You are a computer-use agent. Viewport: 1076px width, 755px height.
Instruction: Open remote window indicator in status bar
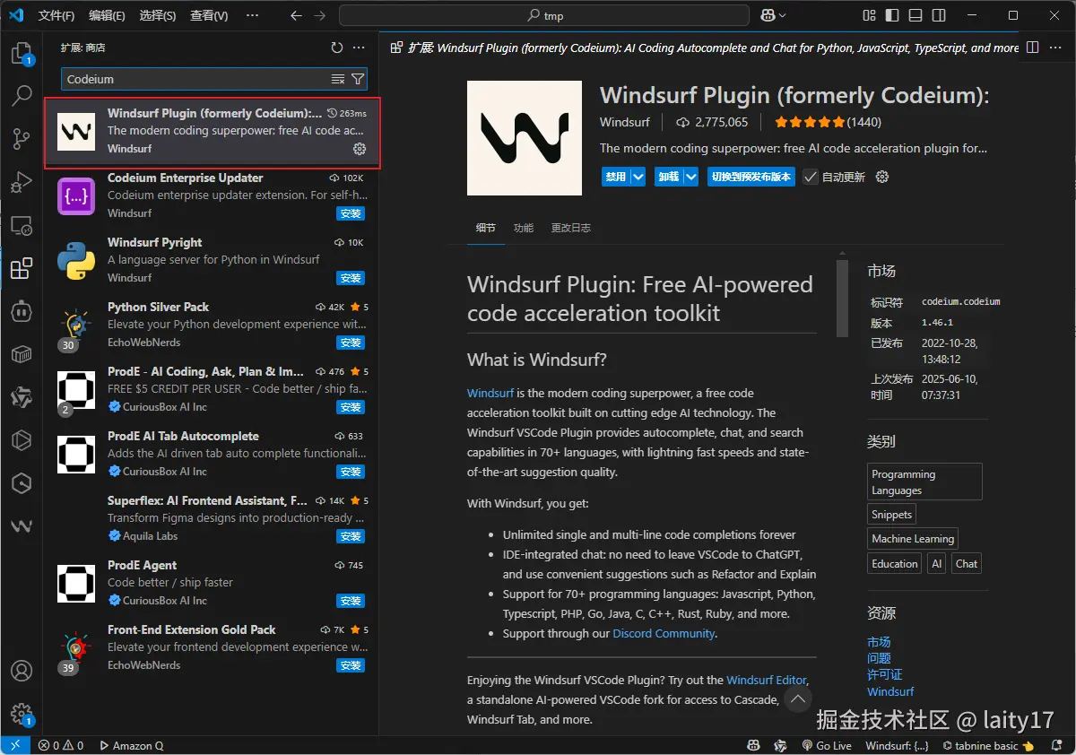pyautogui.click(x=15, y=745)
